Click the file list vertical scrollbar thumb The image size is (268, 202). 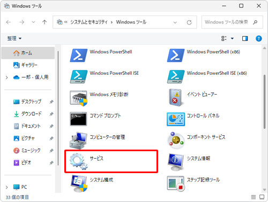(264, 102)
